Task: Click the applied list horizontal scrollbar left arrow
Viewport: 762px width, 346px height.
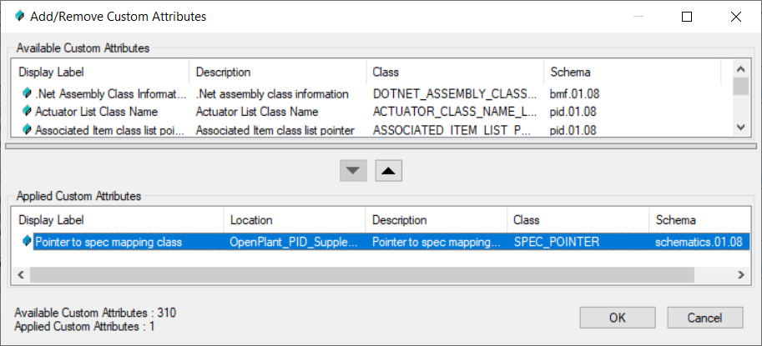Action: point(21,274)
